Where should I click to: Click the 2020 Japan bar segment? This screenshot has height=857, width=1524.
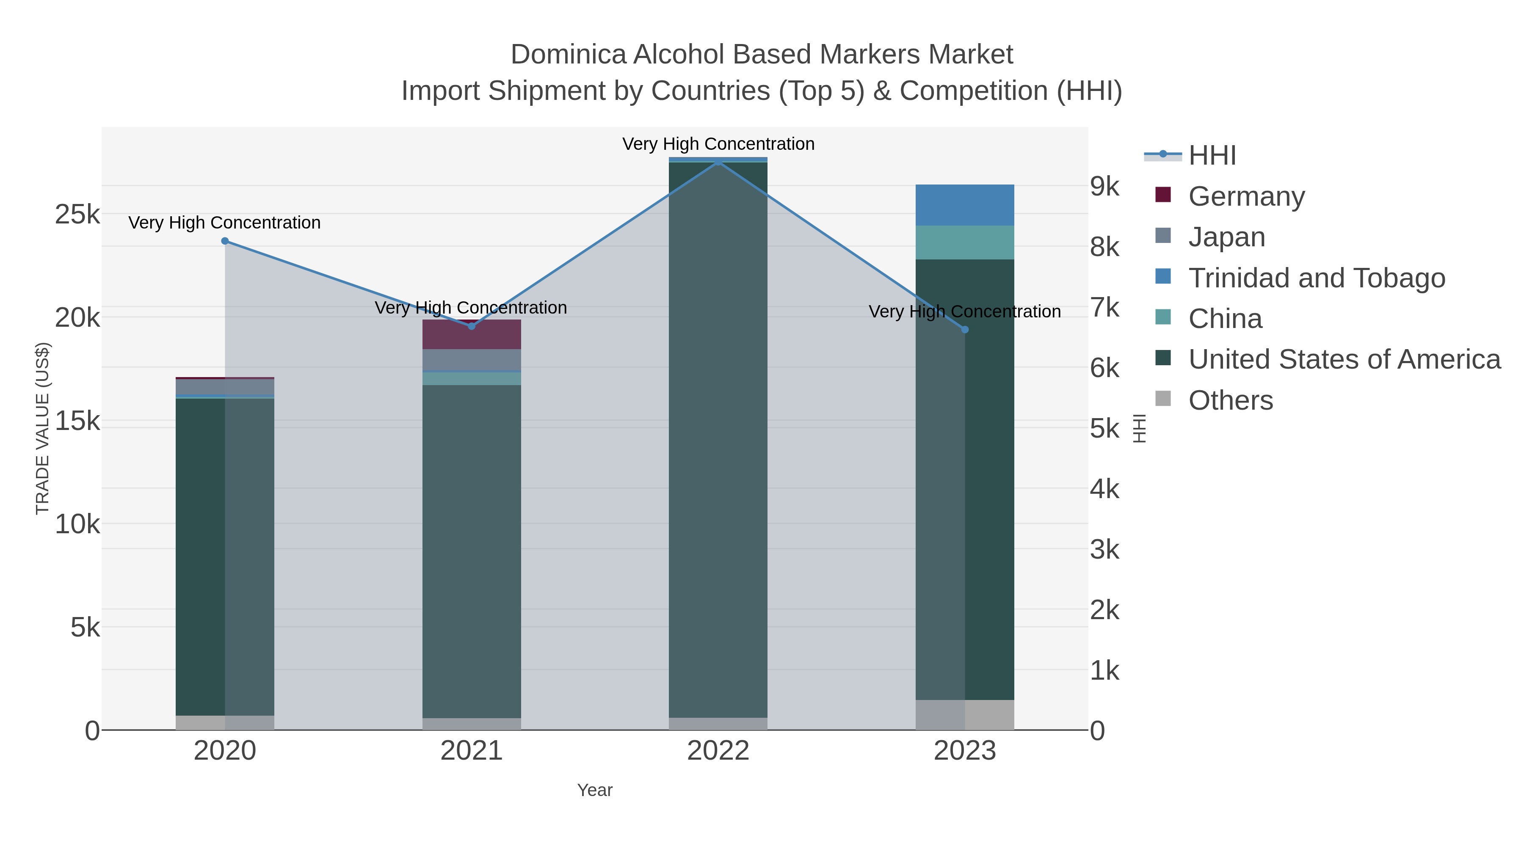tap(225, 387)
